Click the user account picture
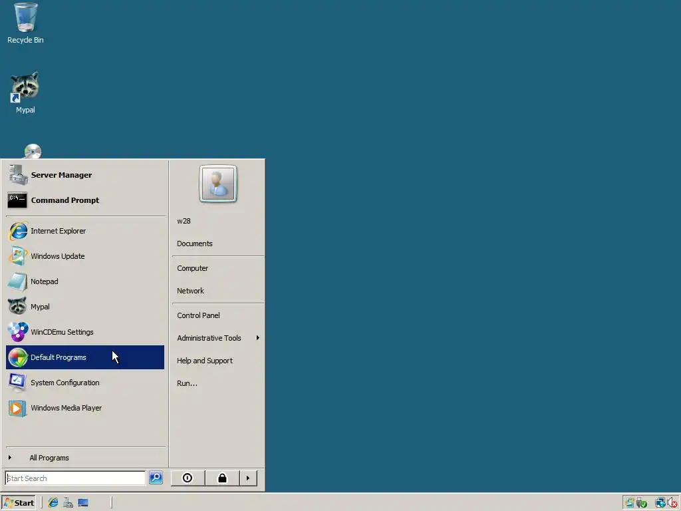This screenshot has width=681, height=511. point(218,184)
